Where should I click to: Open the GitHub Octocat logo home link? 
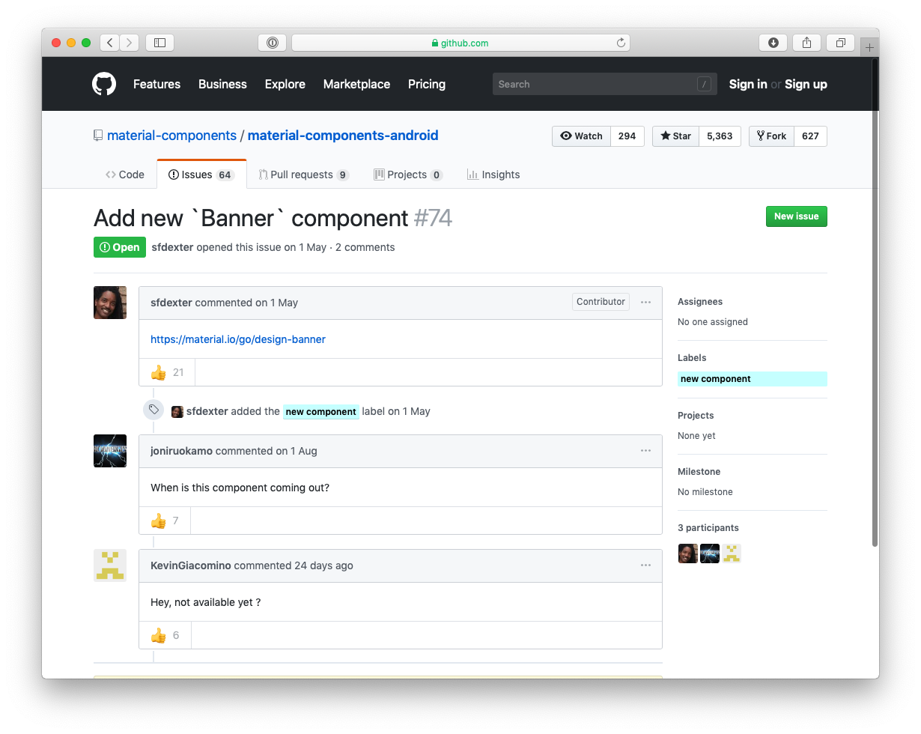(x=104, y=84)
